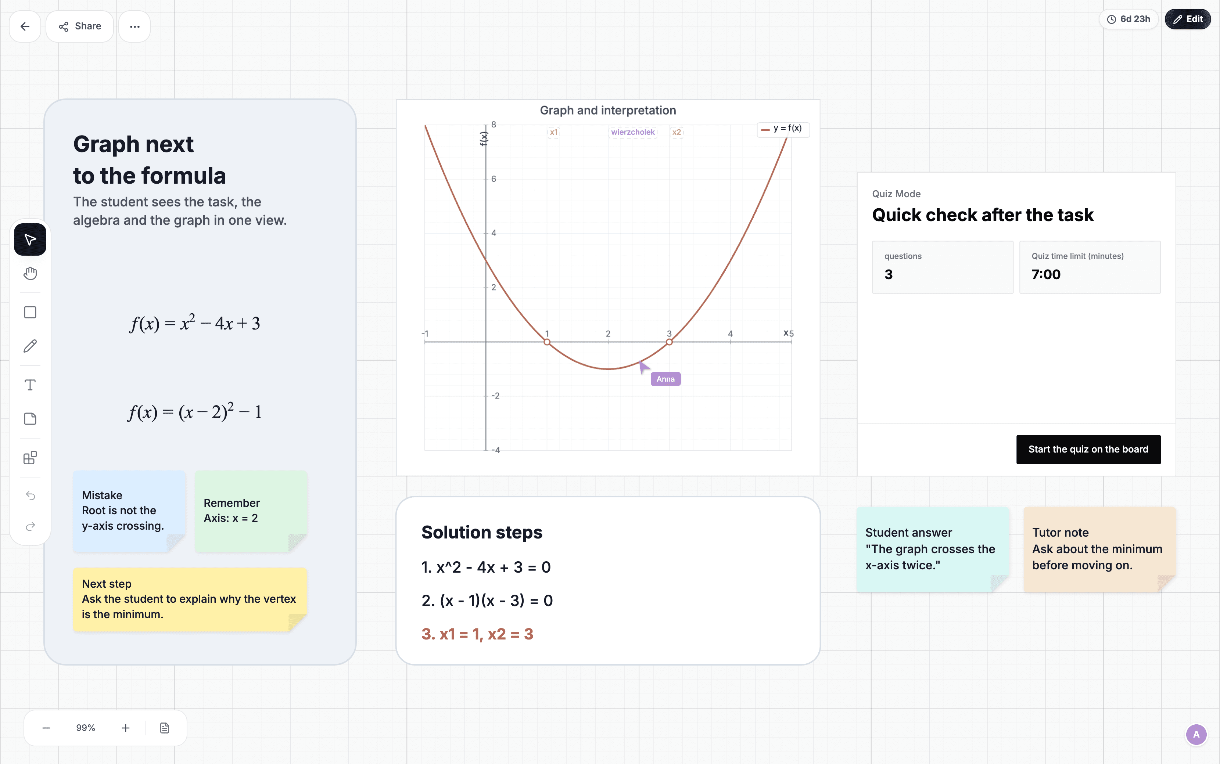The width and height of the screenshot is (1220, 764).
Task: Open the three-dots more options menu
Action: [134, 26]
